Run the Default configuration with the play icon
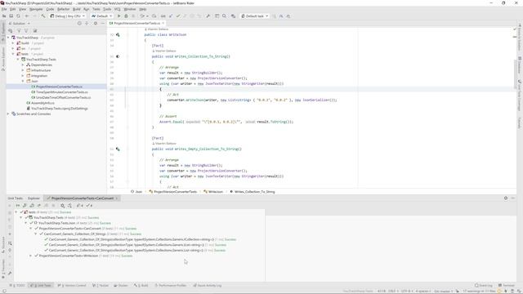This screenshot has height=294, width=523. [x=118, y=16]
